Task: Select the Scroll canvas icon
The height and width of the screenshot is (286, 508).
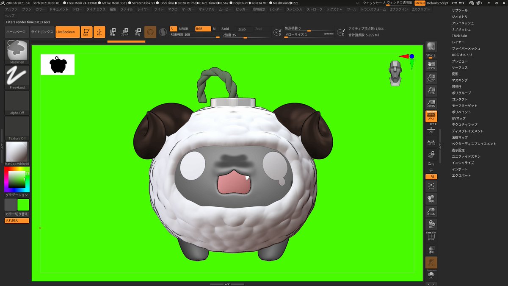Action: [431, 64]
